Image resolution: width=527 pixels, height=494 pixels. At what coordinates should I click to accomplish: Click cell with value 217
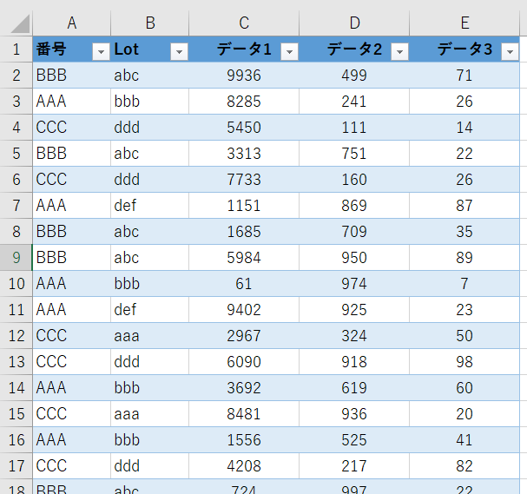click(354, 466)
